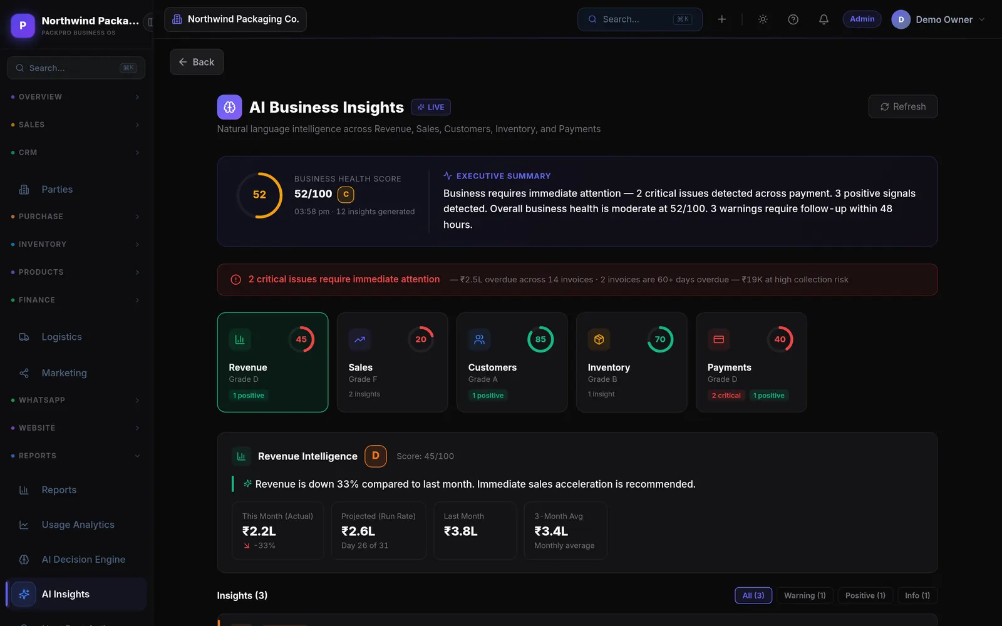The height and width of the screenshot is (626, 1002).
Task: Focus the top bar Search field
Action: (x=639, y=19)
